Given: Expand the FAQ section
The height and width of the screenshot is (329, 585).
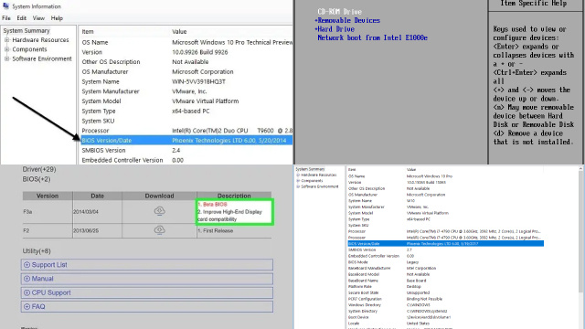Looking at the screenshot, I should coord(147,307).
